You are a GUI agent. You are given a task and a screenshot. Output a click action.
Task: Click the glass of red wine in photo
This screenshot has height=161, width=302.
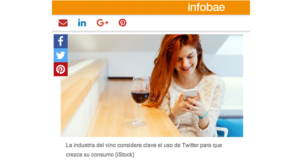(x=140, y=101)
